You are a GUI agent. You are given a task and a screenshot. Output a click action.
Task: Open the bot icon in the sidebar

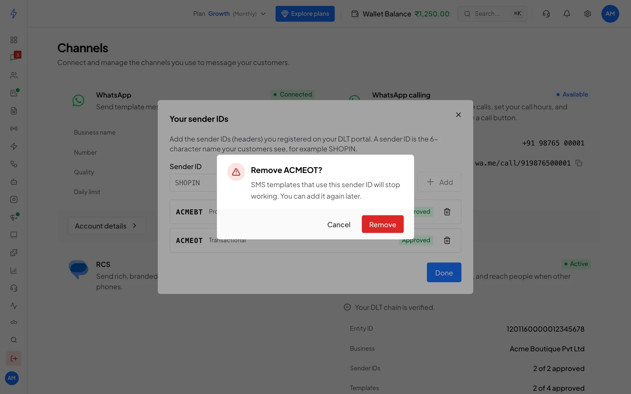tap(14, 182)
